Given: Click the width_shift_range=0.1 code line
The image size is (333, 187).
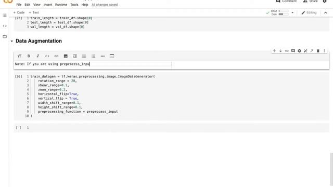Looking at the screenshot, I should [59, 103].
